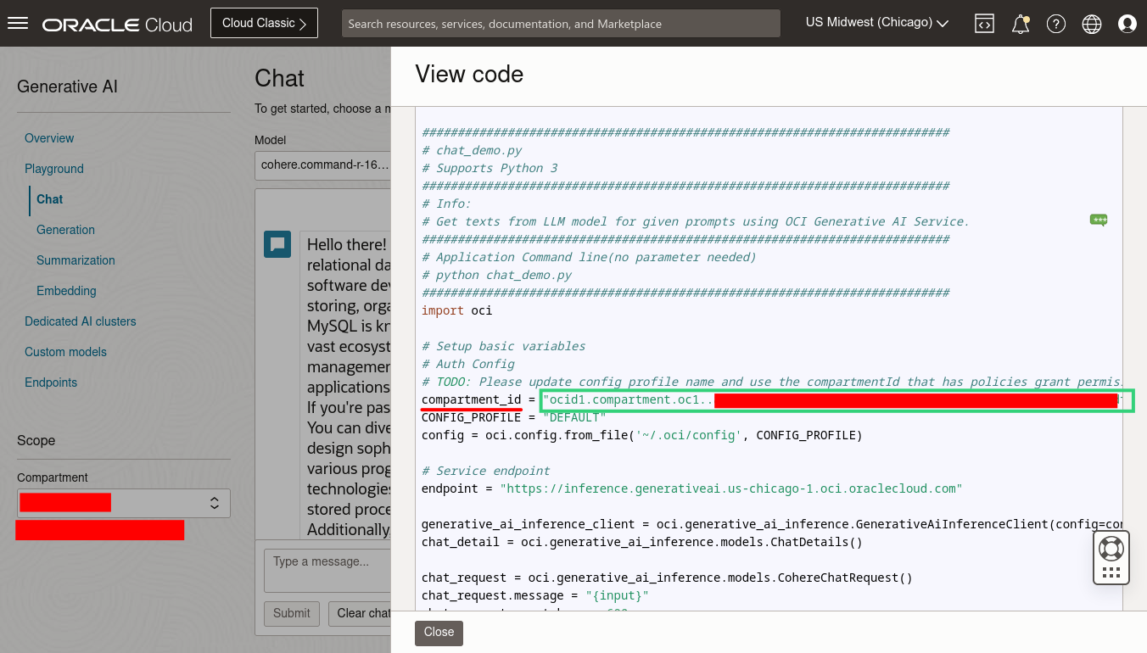The width and height of the screenshot is (1147, 653).
Task: Close the View code dialog
Action: pos(439,633)
